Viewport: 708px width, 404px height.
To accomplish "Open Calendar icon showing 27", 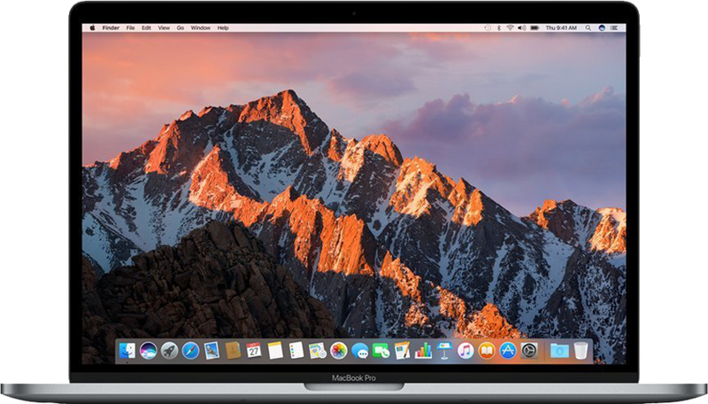I will (254, 350).
